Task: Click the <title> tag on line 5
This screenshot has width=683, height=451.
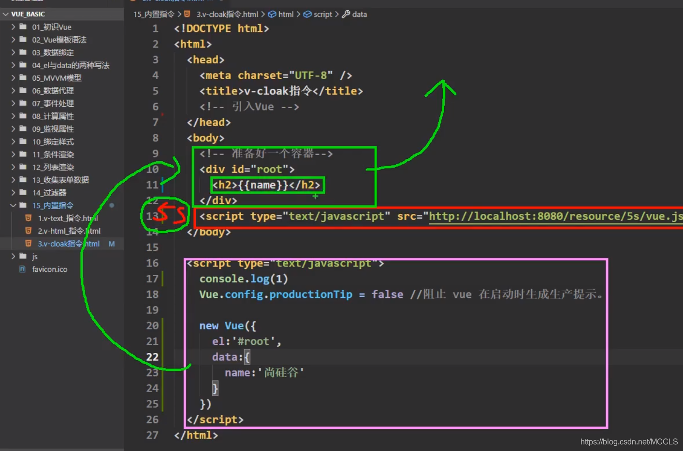Action: point(221,91)
